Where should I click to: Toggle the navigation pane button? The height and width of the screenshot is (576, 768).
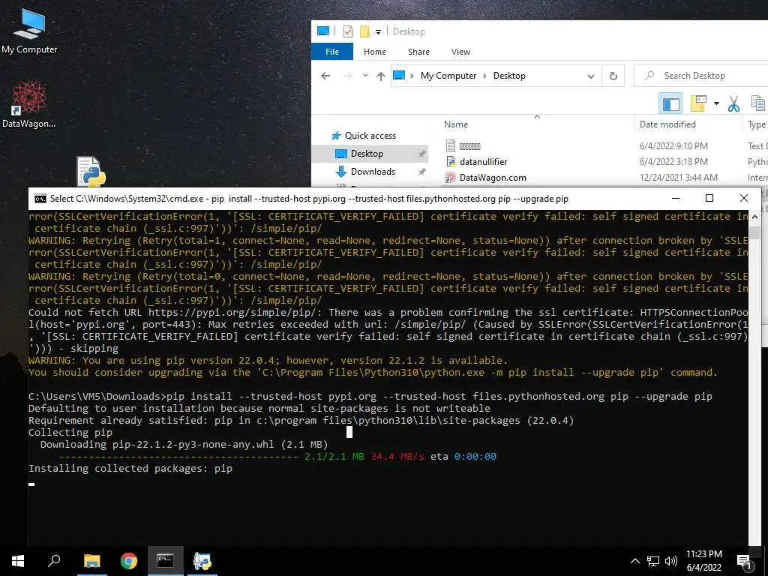pos(670,103)
